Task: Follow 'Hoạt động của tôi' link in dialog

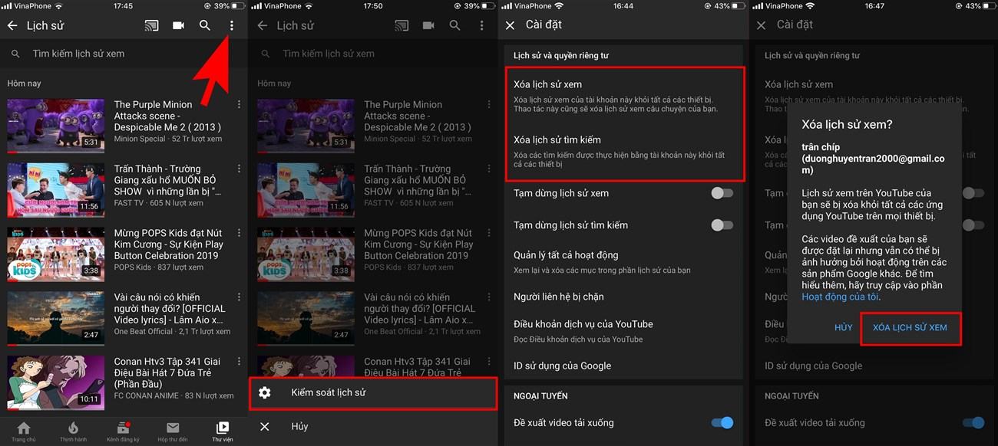Action: pos(841,297)
